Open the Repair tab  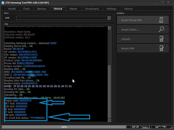click(x=73, y=9)
